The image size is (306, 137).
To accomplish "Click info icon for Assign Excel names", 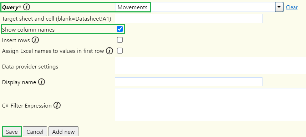I will pos(109,51).
